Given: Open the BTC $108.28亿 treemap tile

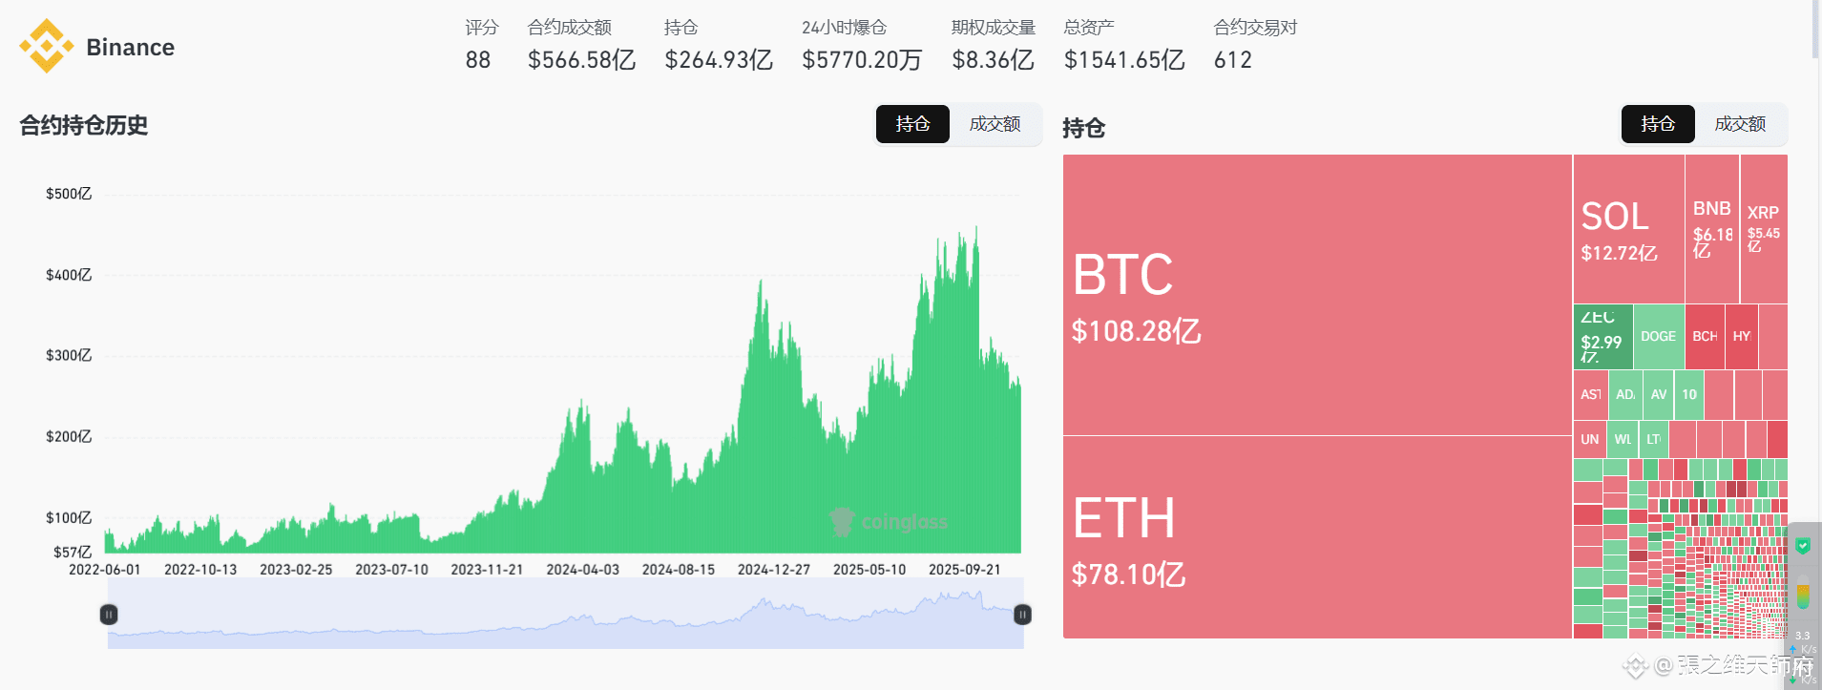Looking at the screenshot, I should [x=1317, y=295].
